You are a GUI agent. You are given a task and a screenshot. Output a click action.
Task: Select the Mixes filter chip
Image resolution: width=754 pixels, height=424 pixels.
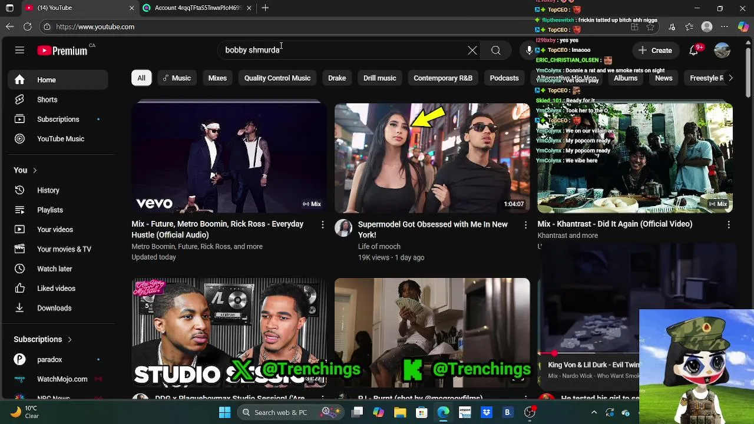[217, 78]
